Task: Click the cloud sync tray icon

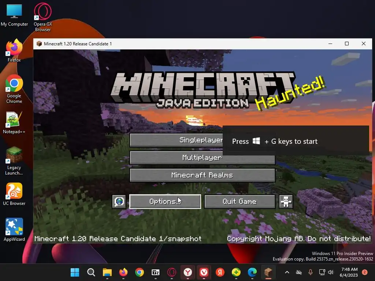Action: click(299, 272)
